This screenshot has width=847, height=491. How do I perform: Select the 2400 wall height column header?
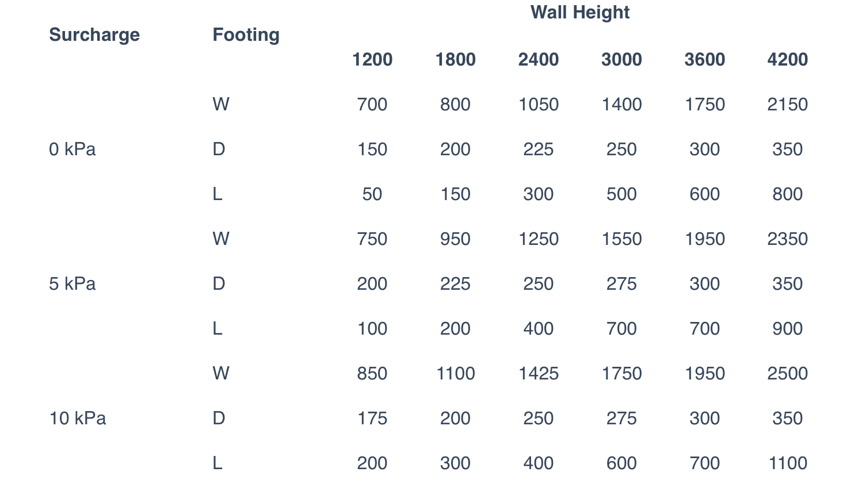tap(538, 60)
